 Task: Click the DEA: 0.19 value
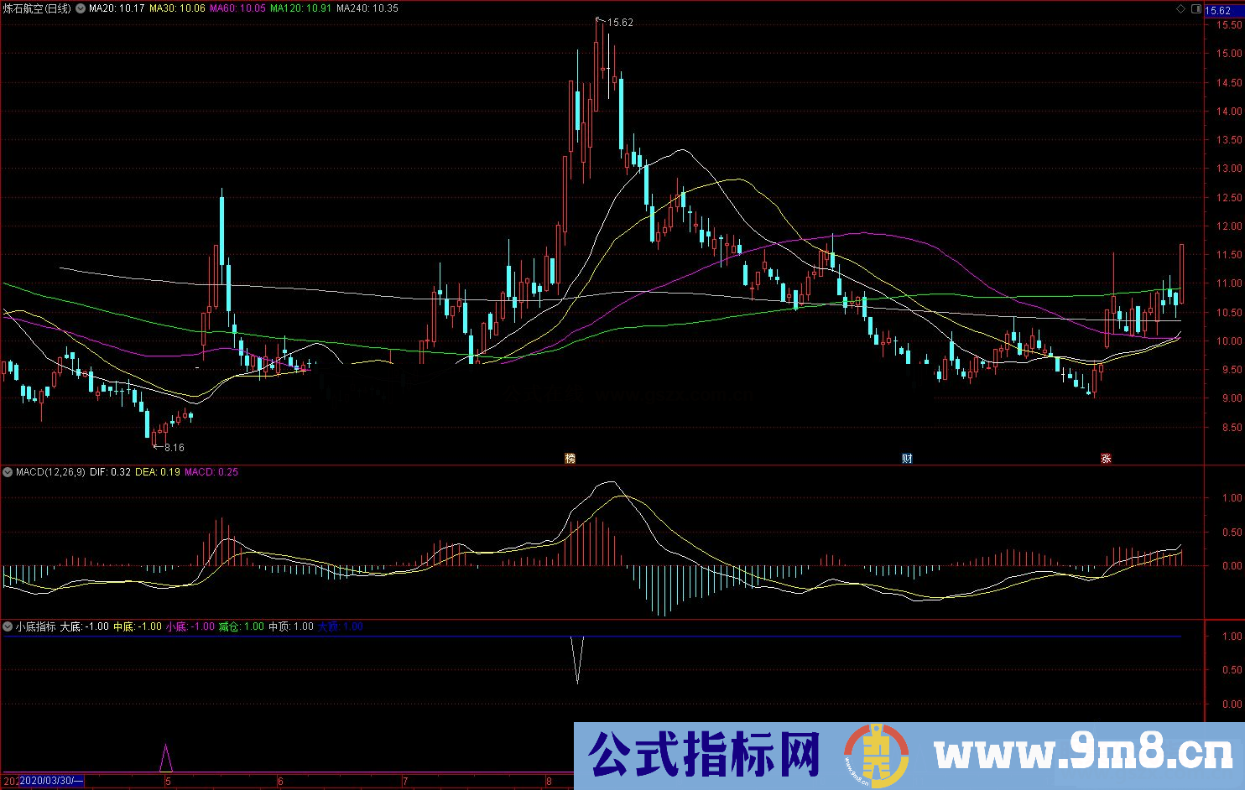(158, 472)
